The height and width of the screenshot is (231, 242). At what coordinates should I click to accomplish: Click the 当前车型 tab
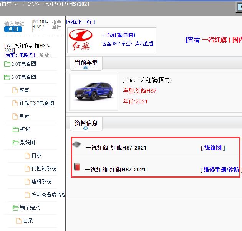click(x=86, y=63)
